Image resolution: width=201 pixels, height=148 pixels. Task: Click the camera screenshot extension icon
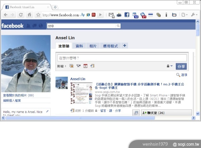click(119, 15)
